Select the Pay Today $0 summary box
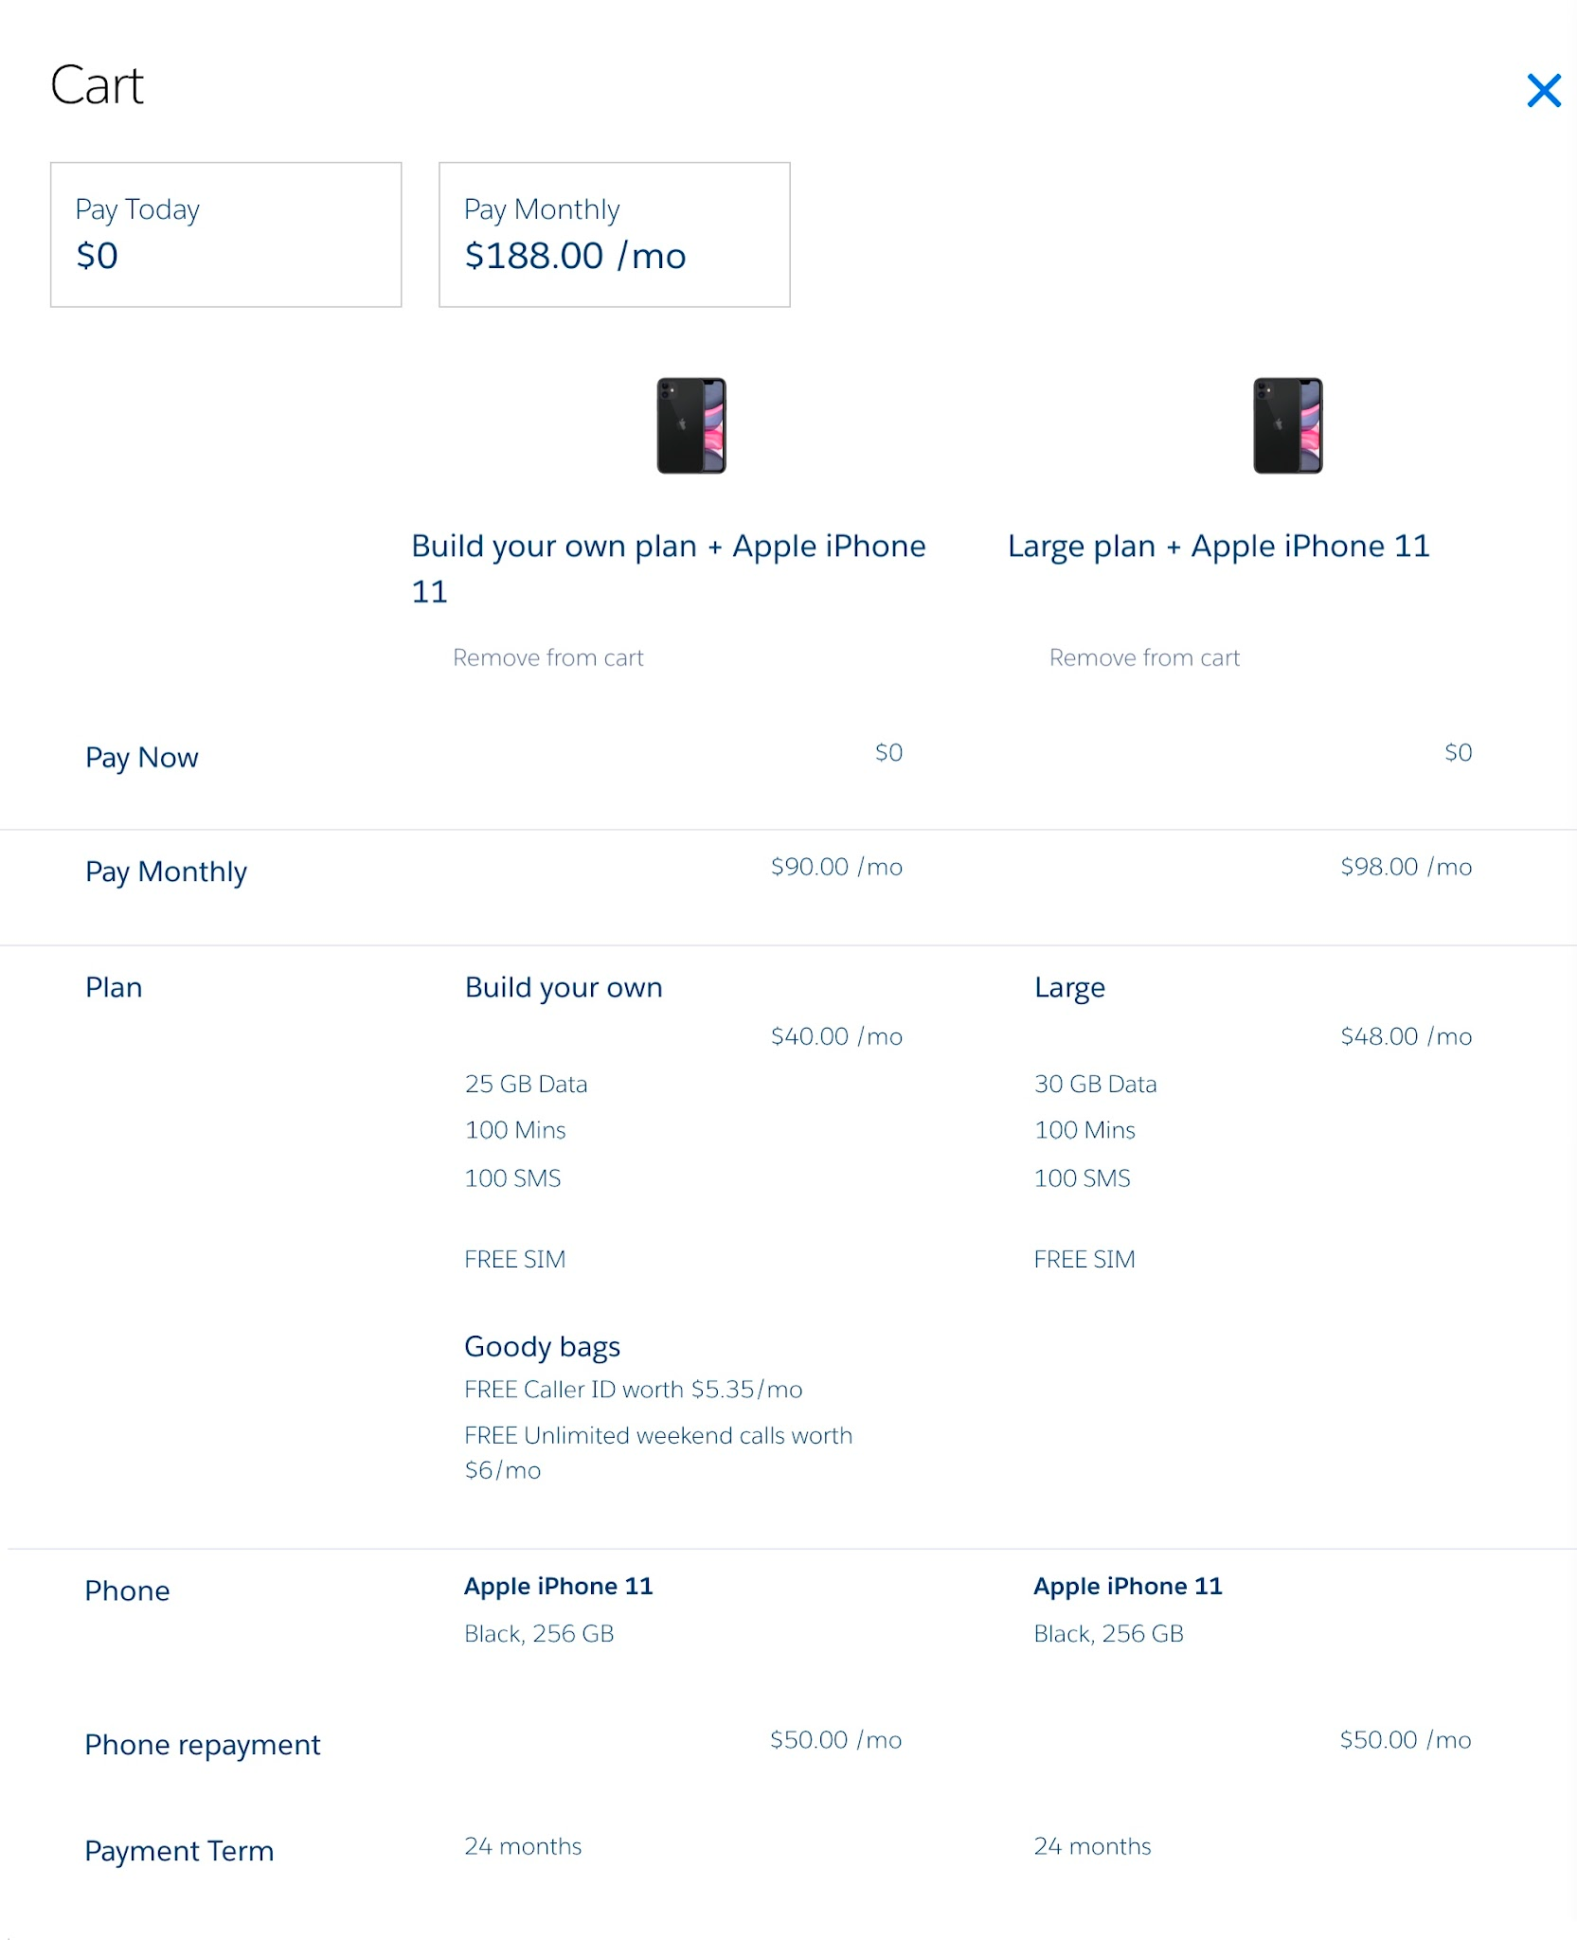 click(225, 235)
